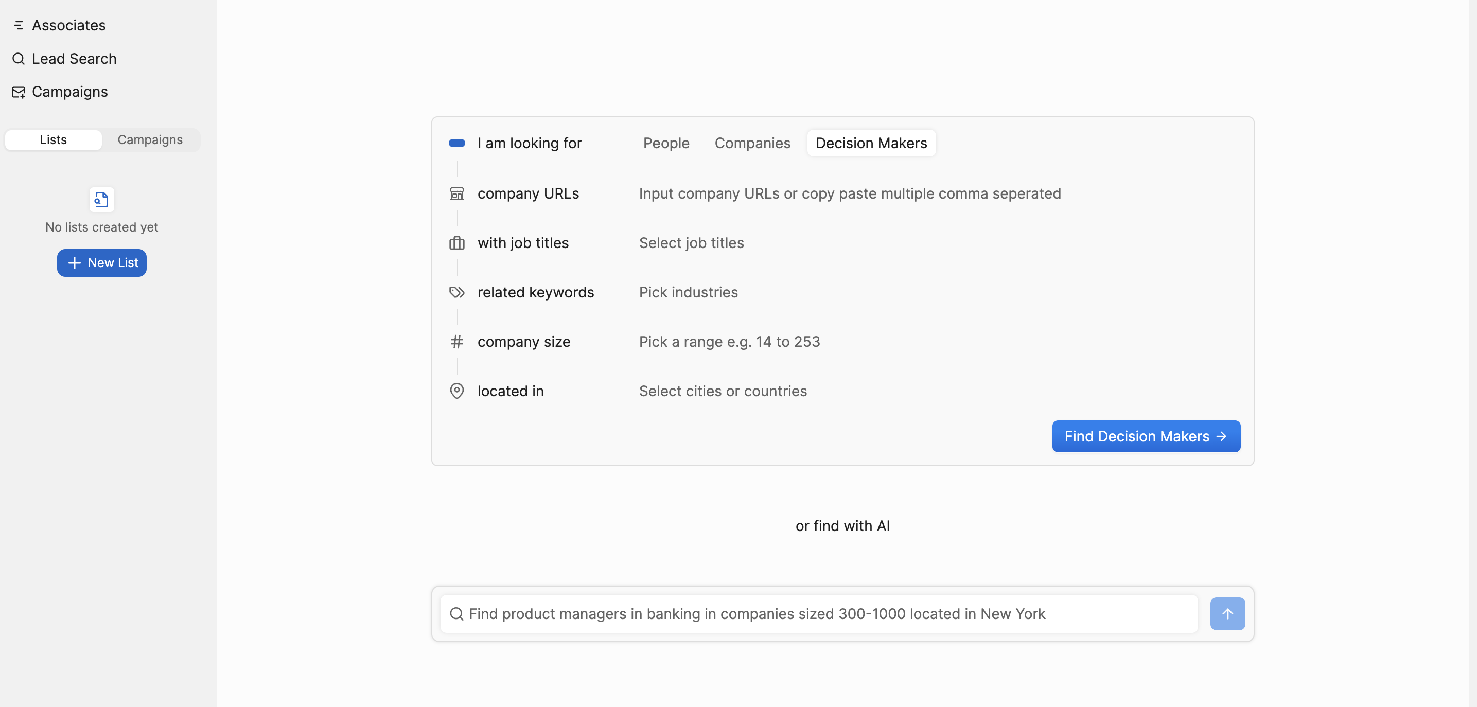Select the Decision Makers search type

(870, 144)
